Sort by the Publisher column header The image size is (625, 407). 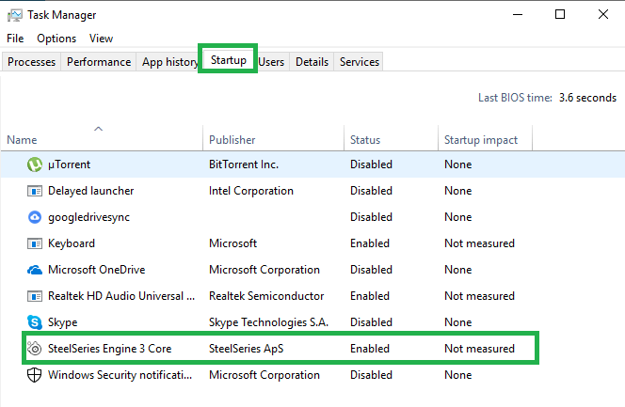point(232,140)
